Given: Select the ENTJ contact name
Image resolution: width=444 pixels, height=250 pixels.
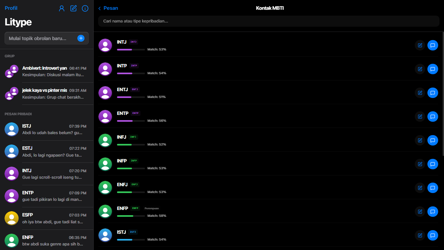Looking at the screenshot, I should click(x=123, y=90).
